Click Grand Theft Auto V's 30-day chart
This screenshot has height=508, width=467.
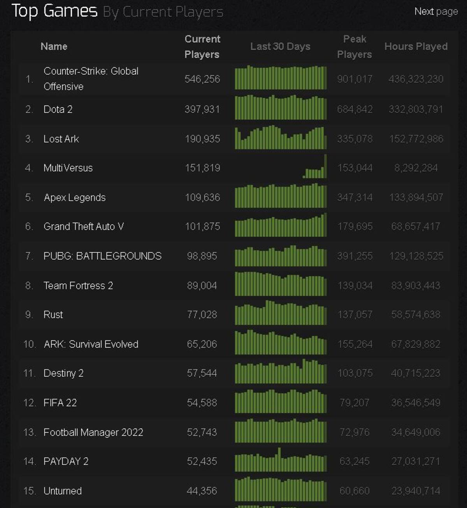(x=281, y=225)
